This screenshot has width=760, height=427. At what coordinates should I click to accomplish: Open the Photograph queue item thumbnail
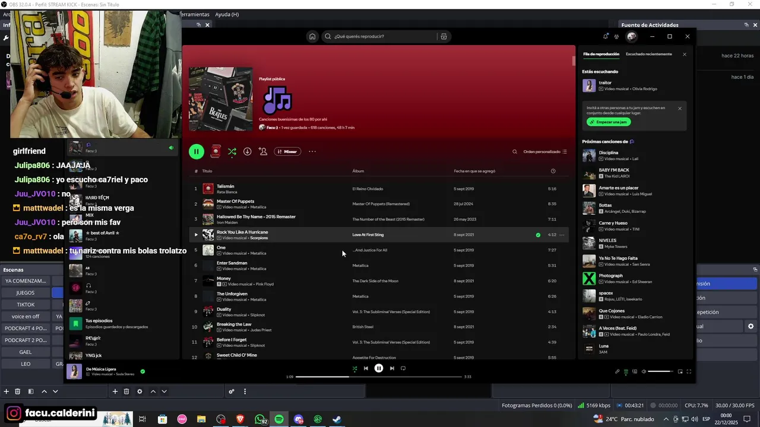pos(589,278)
